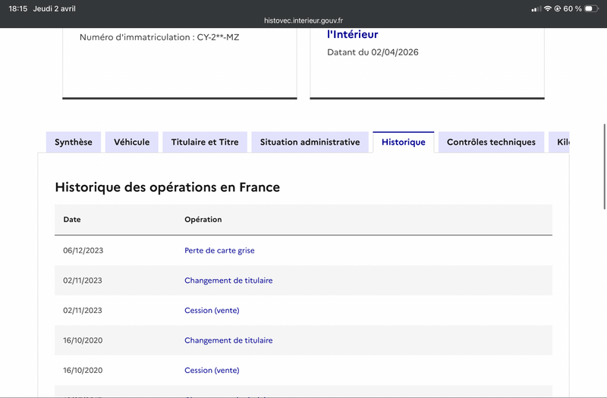Screen dimensions: 607x398
Task: Click the Perte de carte grise operation
Action: (x=219, y=250)
